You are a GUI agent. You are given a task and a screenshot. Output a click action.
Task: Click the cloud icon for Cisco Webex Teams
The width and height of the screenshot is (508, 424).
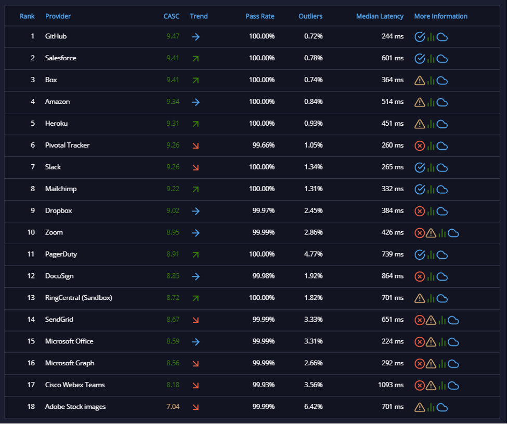(x=453, y=386)
